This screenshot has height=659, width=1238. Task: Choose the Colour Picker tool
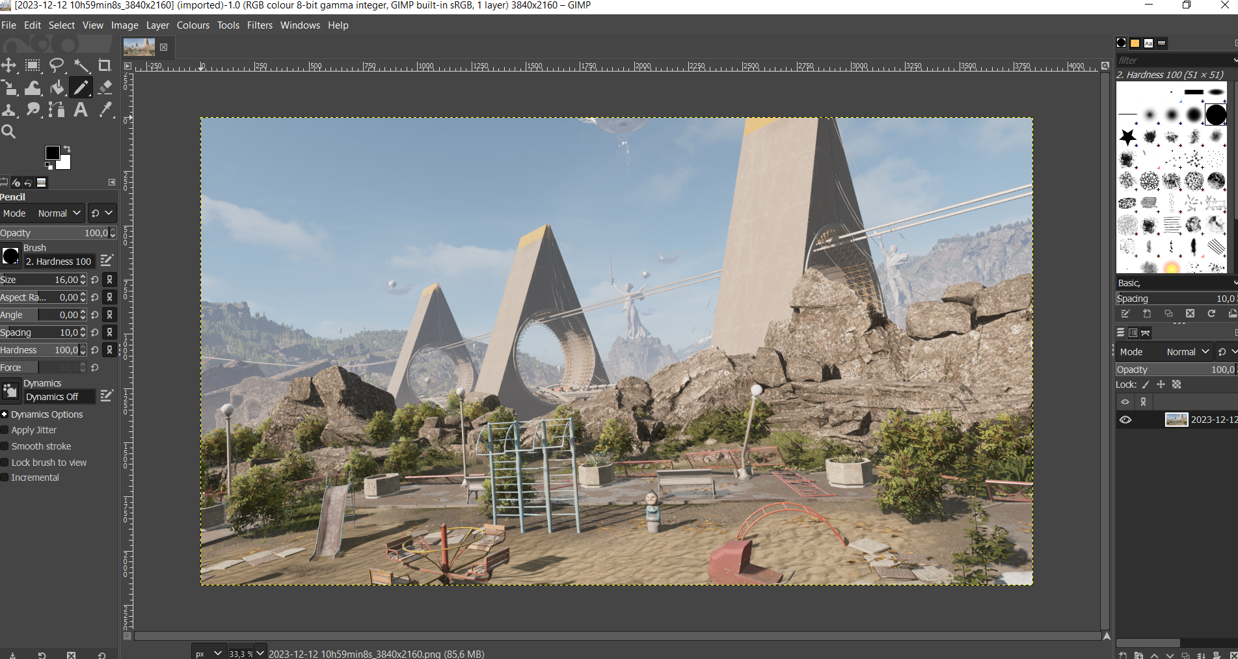pyautogui.click(x=105, y=110)
